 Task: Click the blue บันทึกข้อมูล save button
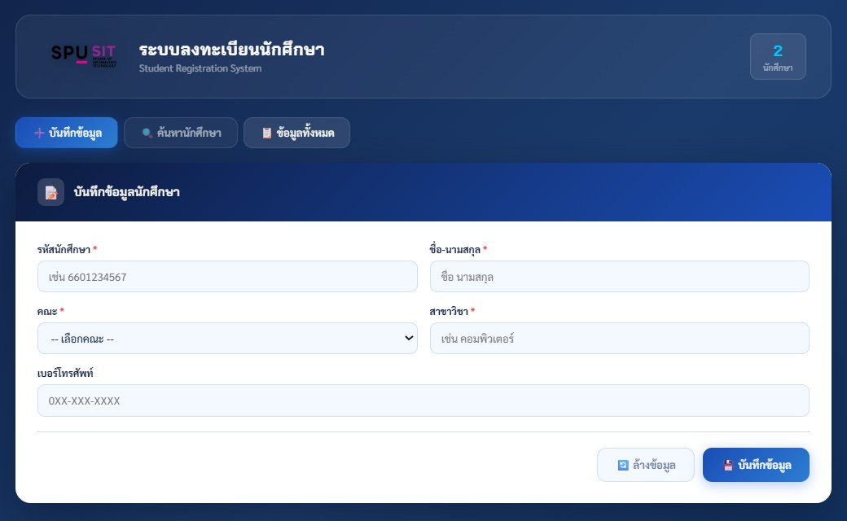756,465
